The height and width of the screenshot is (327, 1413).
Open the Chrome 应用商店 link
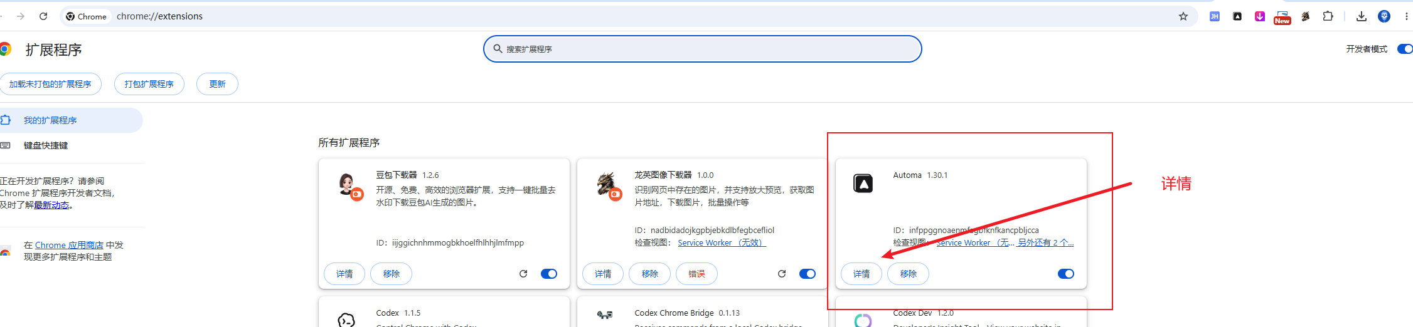click(x=69, y=245)
